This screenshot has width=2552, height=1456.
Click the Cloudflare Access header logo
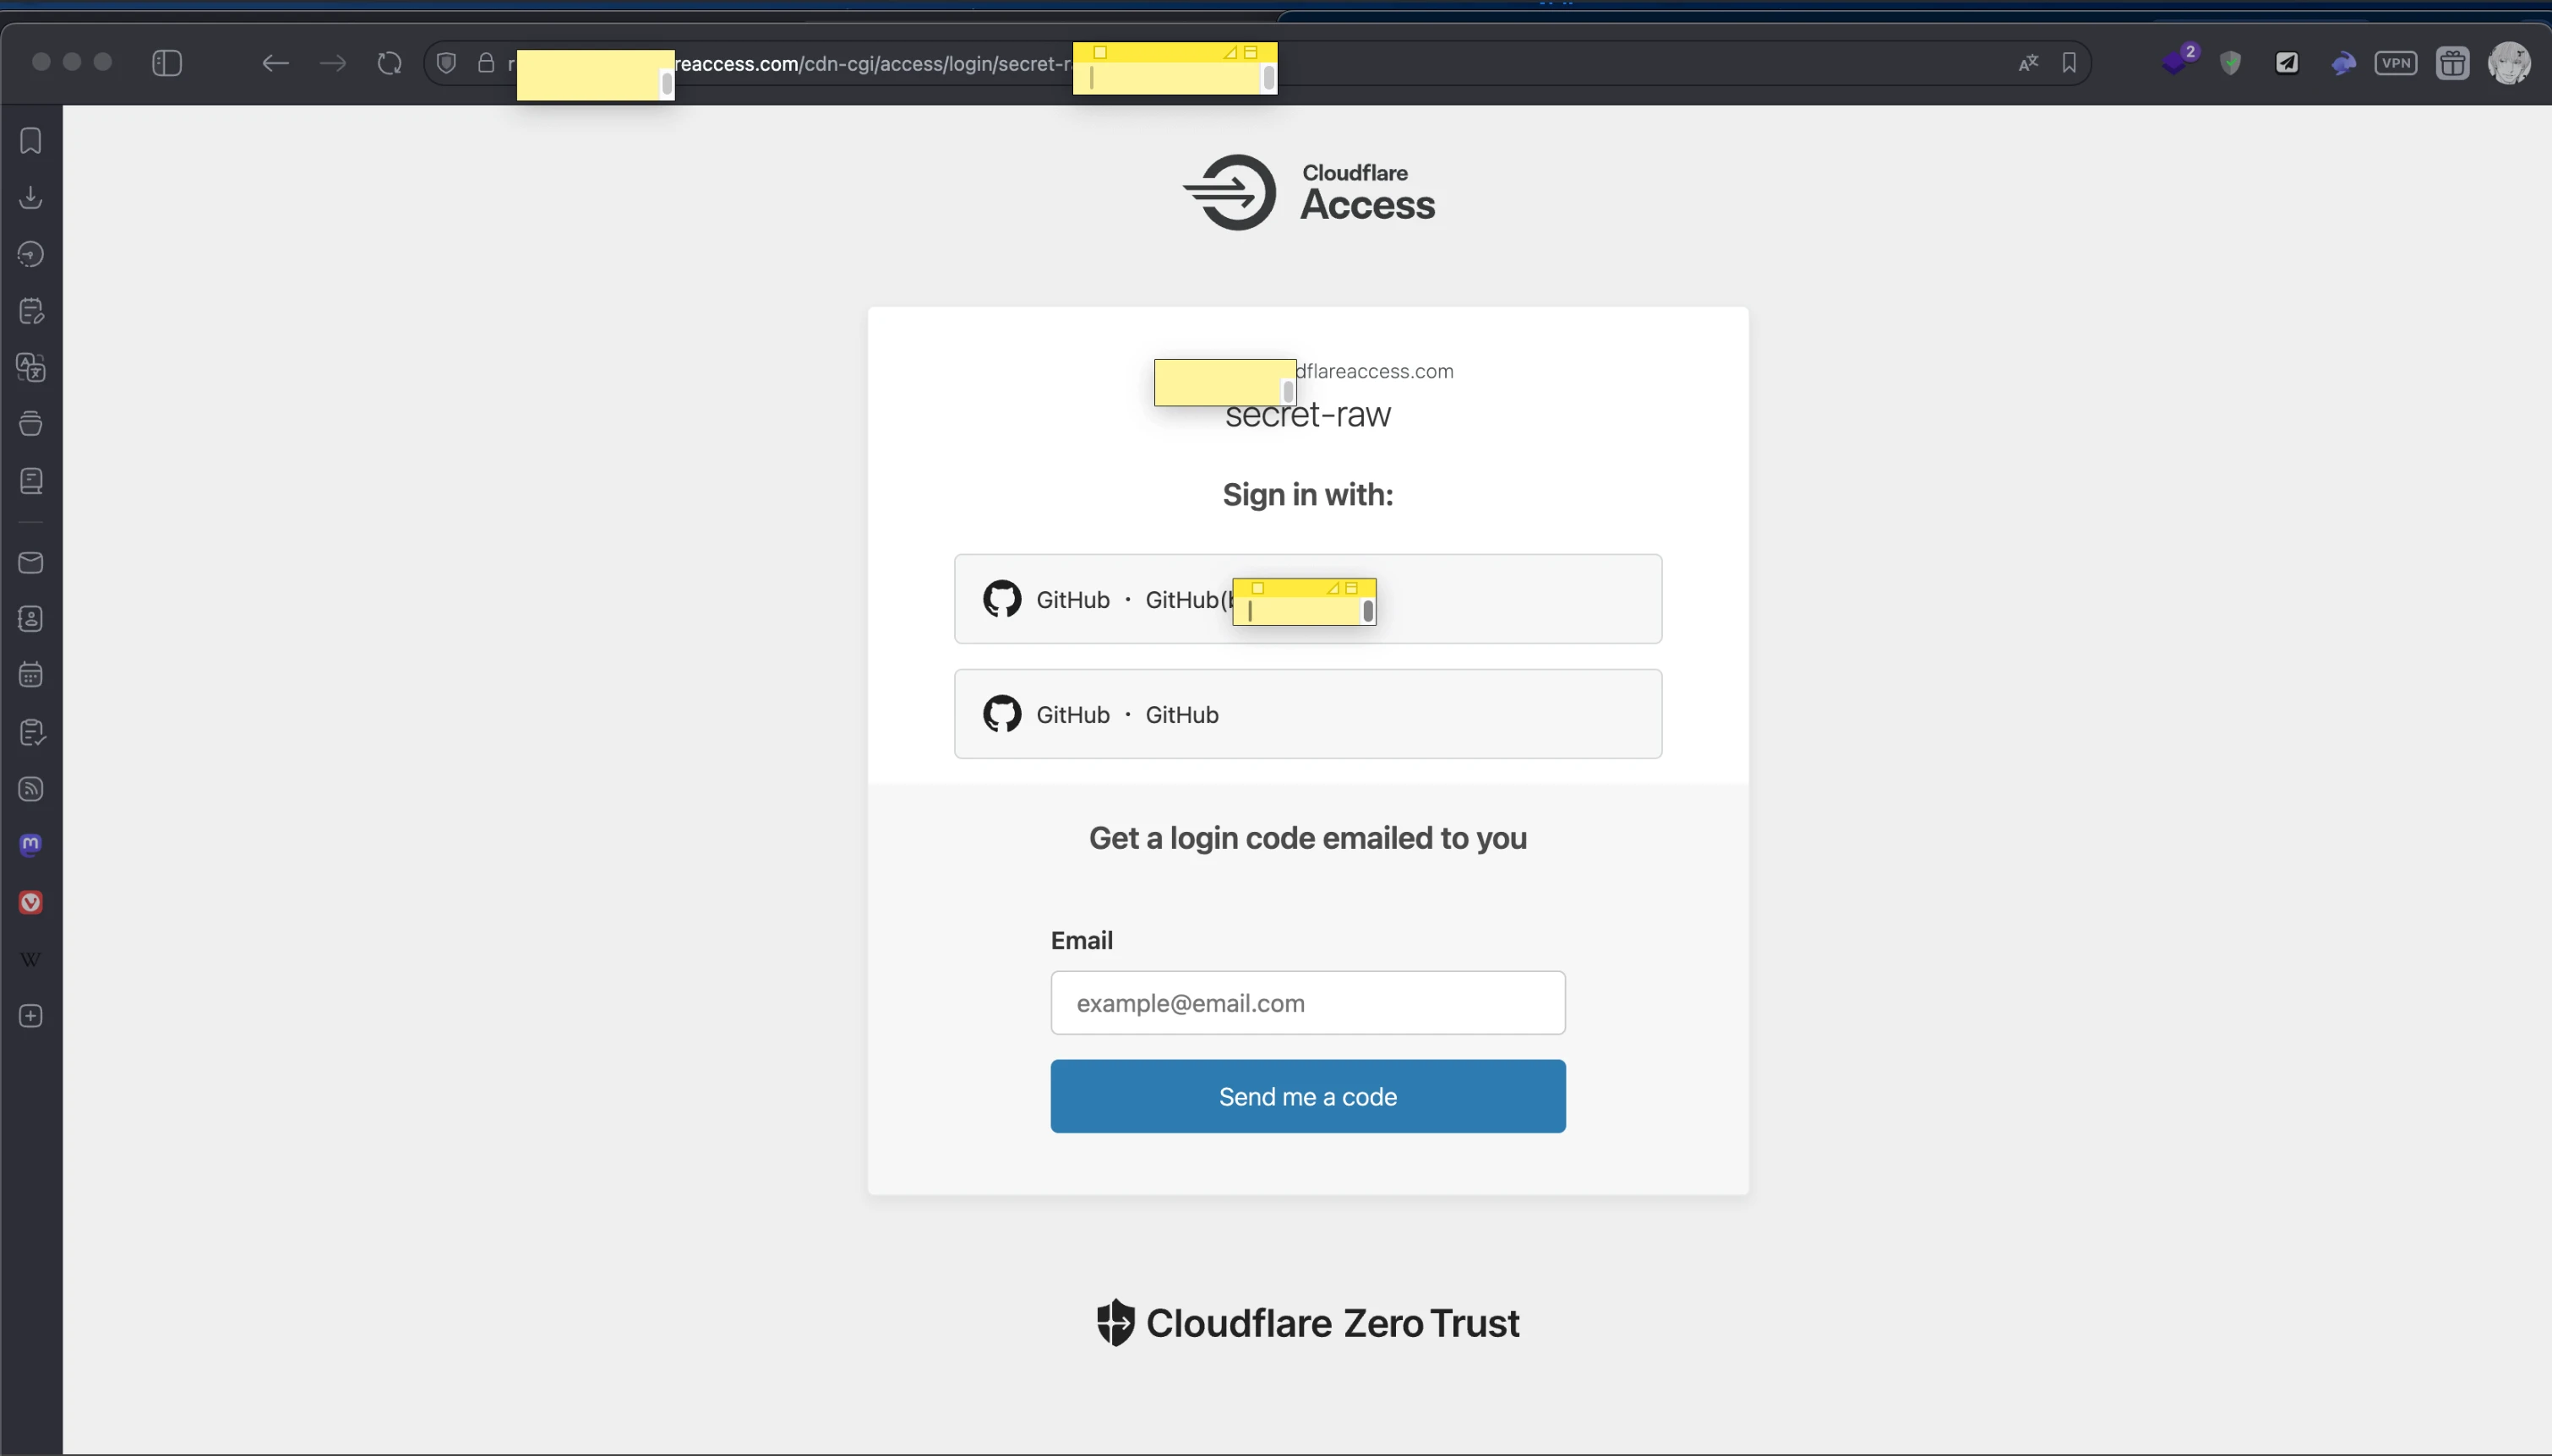pos(1308,192)
